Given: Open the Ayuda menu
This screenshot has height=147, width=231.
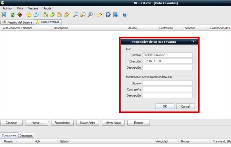Looking at the screenshot, I should [x=47, y=8].
